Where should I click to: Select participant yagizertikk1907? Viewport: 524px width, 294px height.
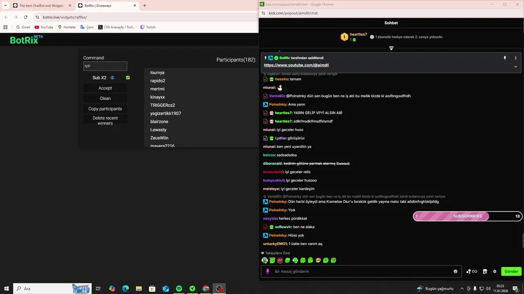pyautogui.click(x=165, y=114)
